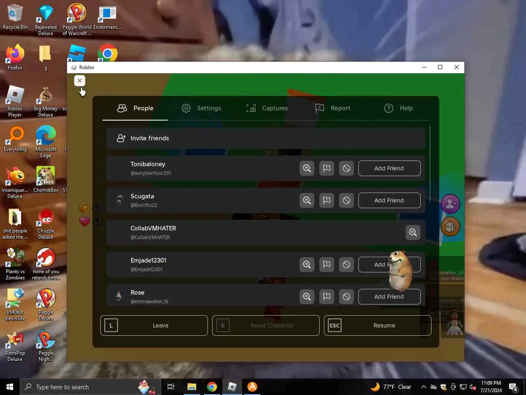Select the Recycle Bin desktop icon
This screenshot has width=526, height=395.
15,18
